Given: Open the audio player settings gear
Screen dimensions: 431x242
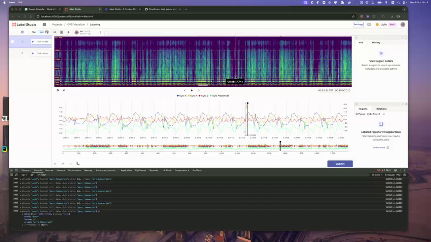Looking at the screenshot, I should click(58, 90).
